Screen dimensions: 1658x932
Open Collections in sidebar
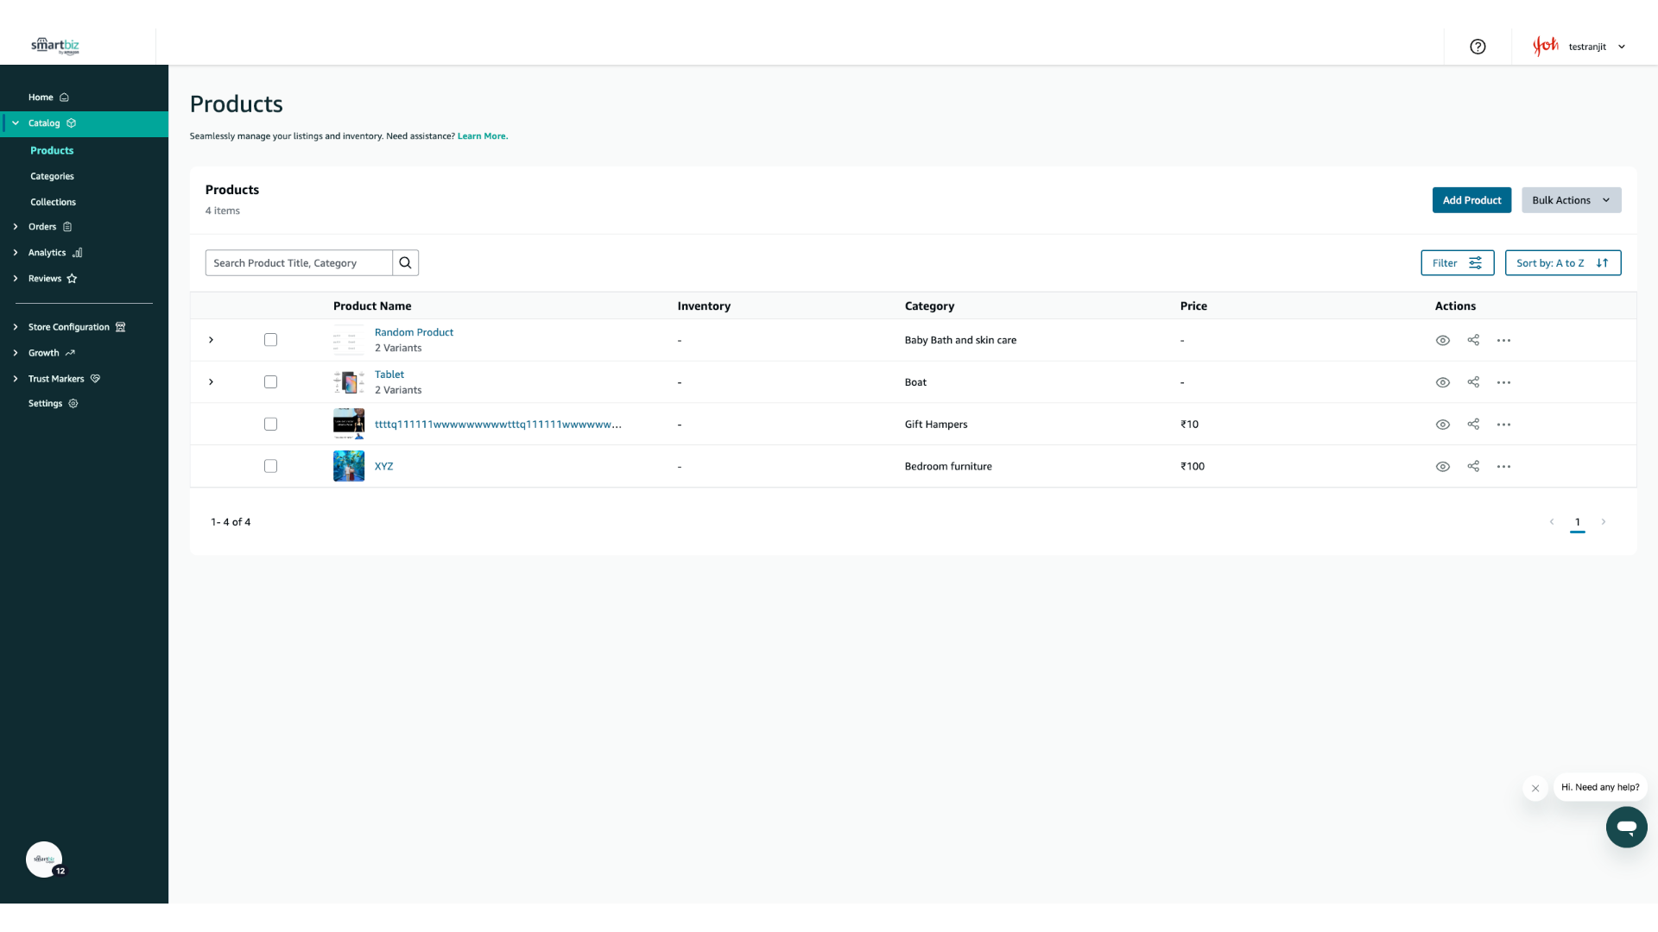point(53,202)
